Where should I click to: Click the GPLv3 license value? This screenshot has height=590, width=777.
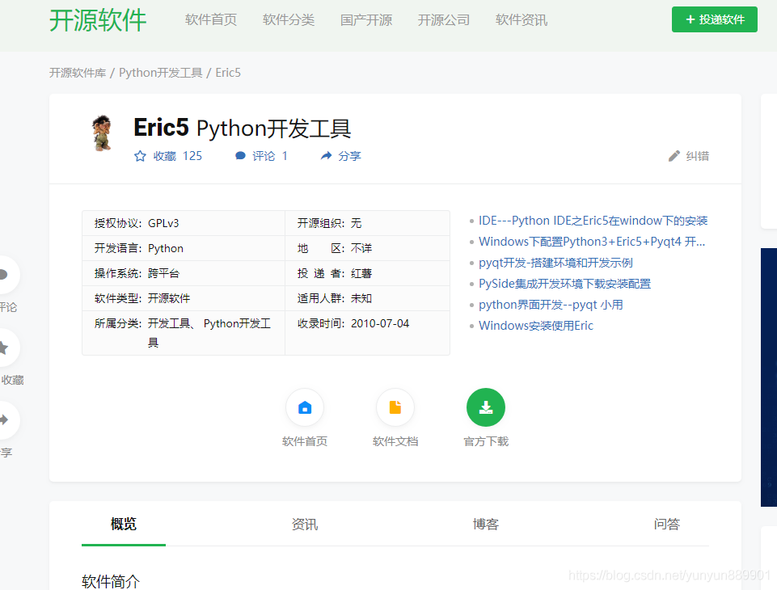coord(163,223)
